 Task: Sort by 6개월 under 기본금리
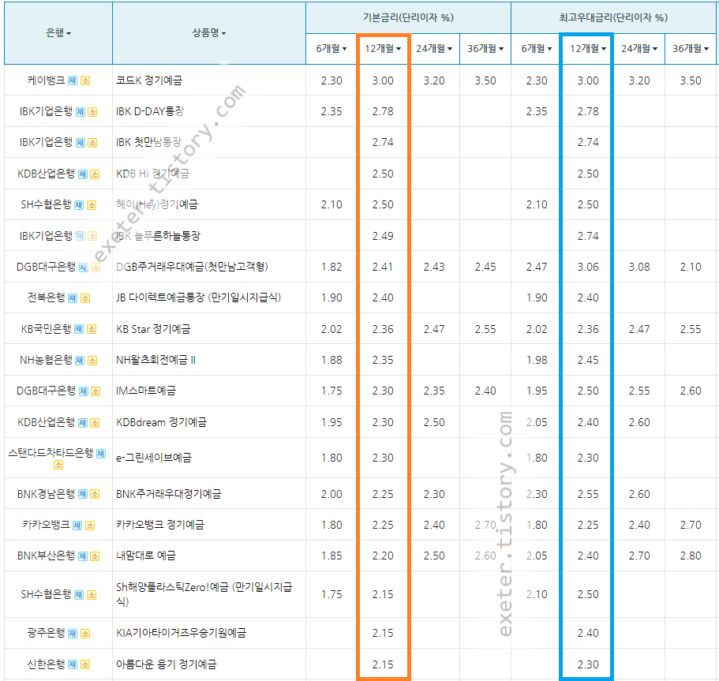(x=331, y=49)
